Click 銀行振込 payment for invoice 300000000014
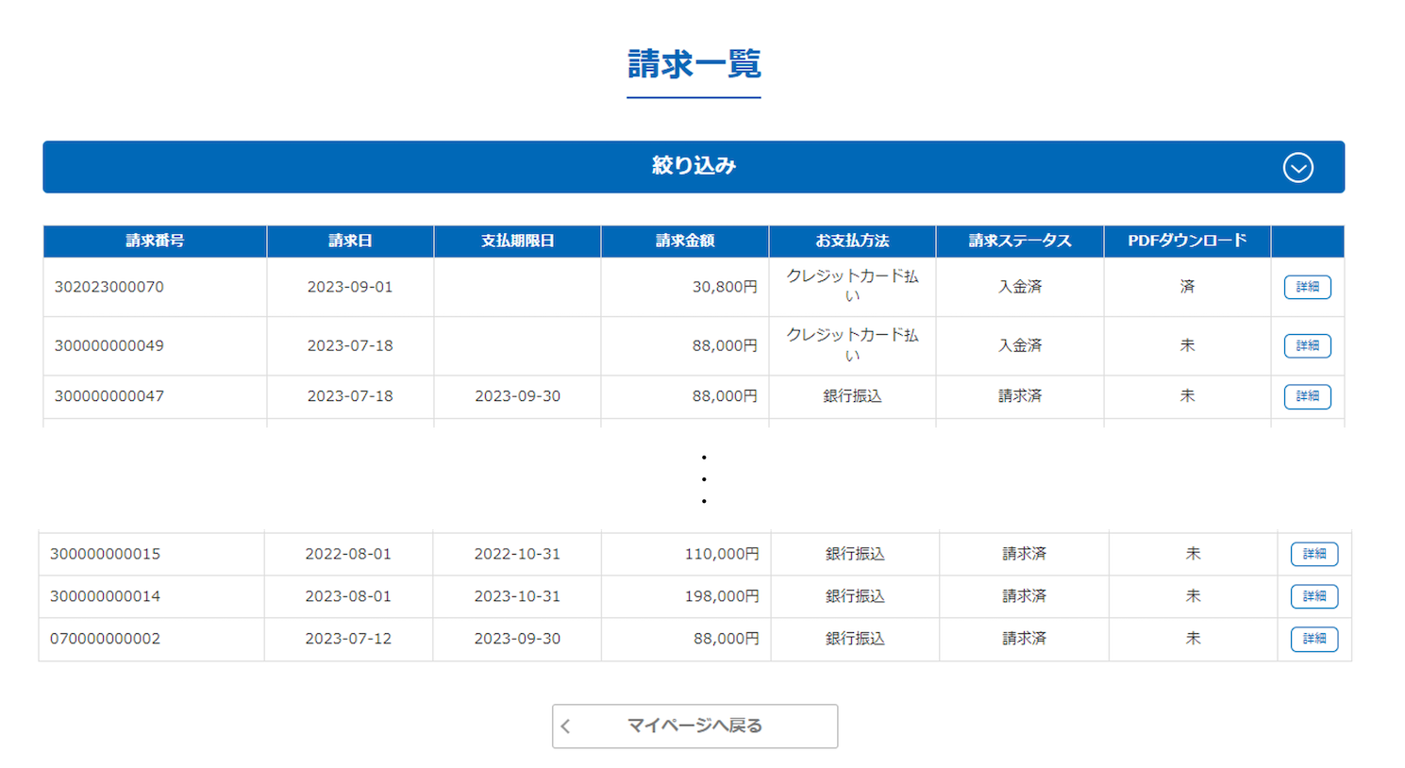1405x768 pixels. (855, 596)
